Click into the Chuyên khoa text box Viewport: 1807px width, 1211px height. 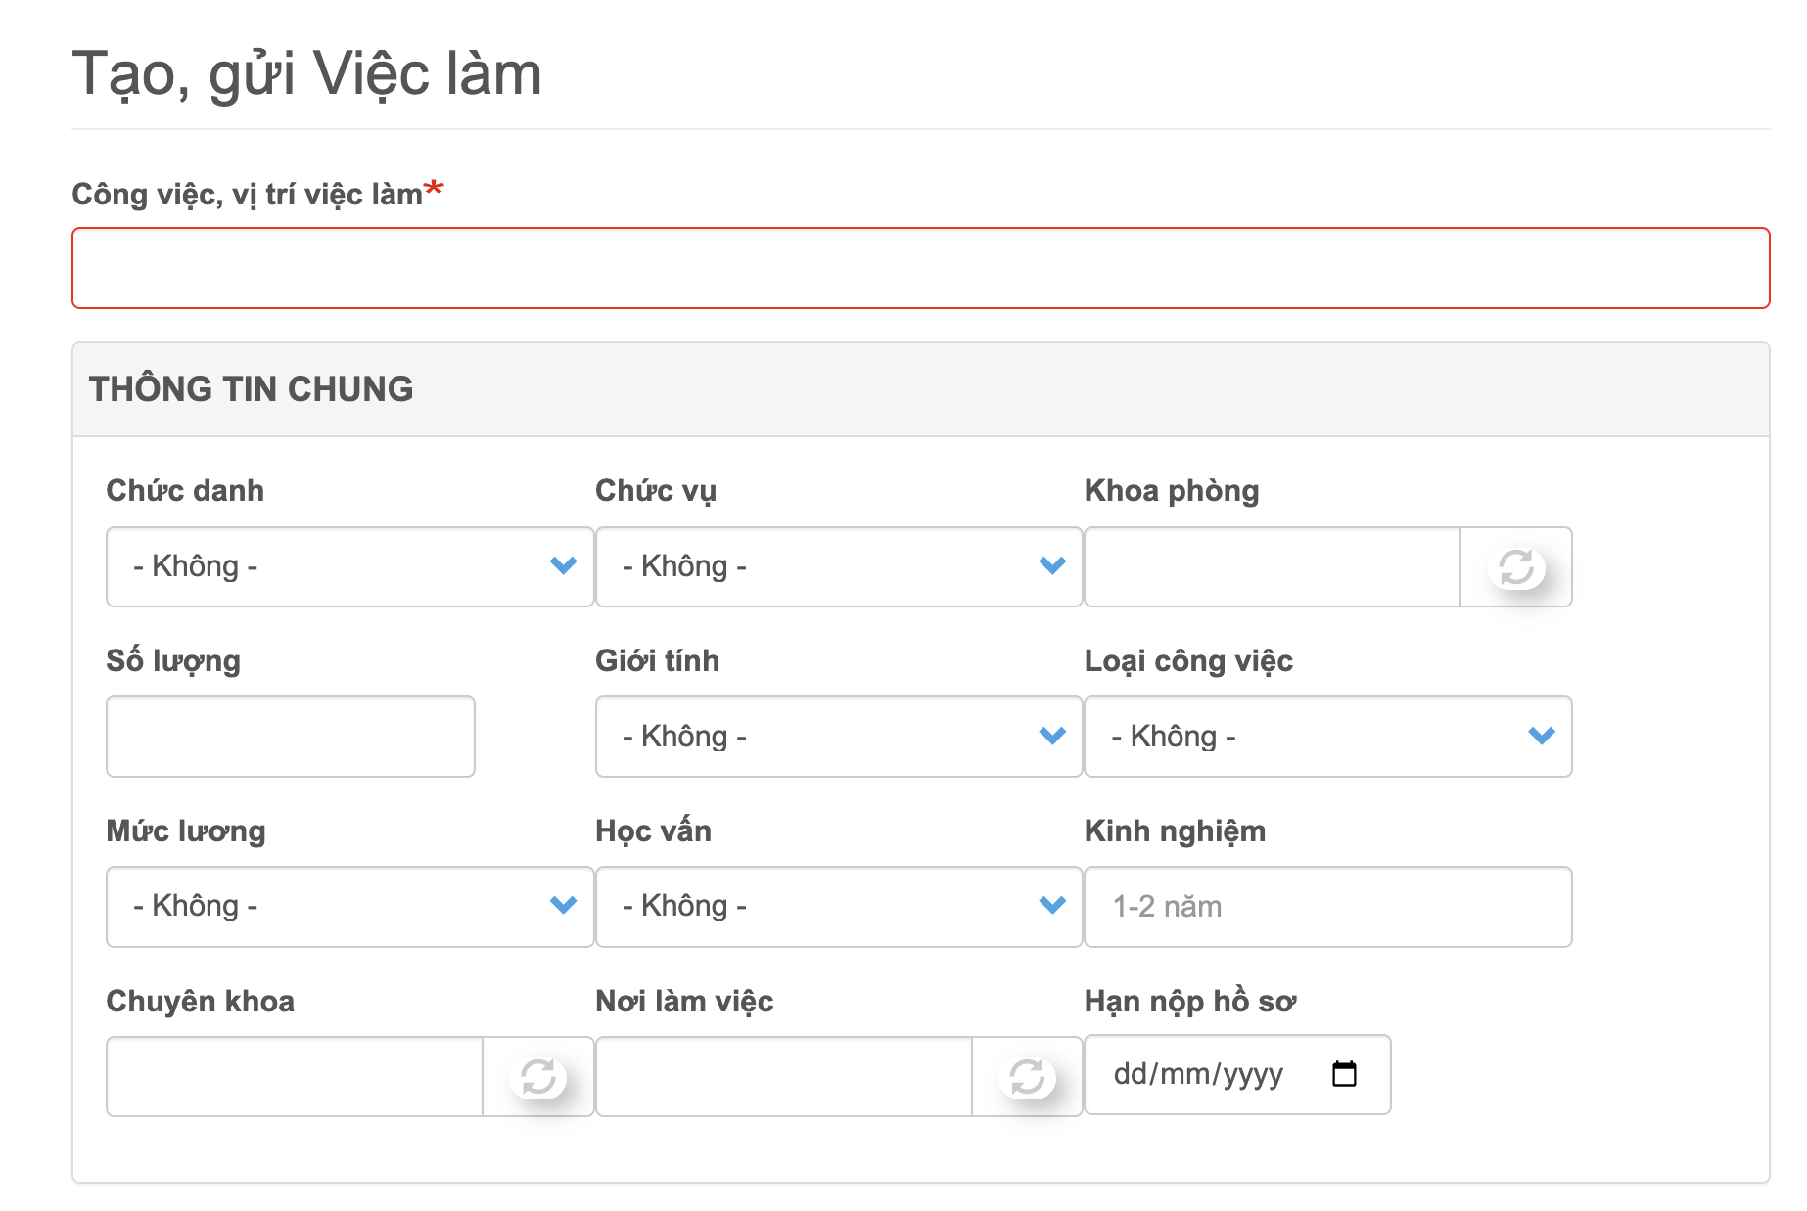pyautogui.click(x=295, y=1077)
